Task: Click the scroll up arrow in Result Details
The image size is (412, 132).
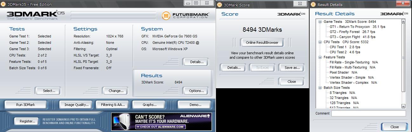Action: pyautogui.click(x=403, y=22)
